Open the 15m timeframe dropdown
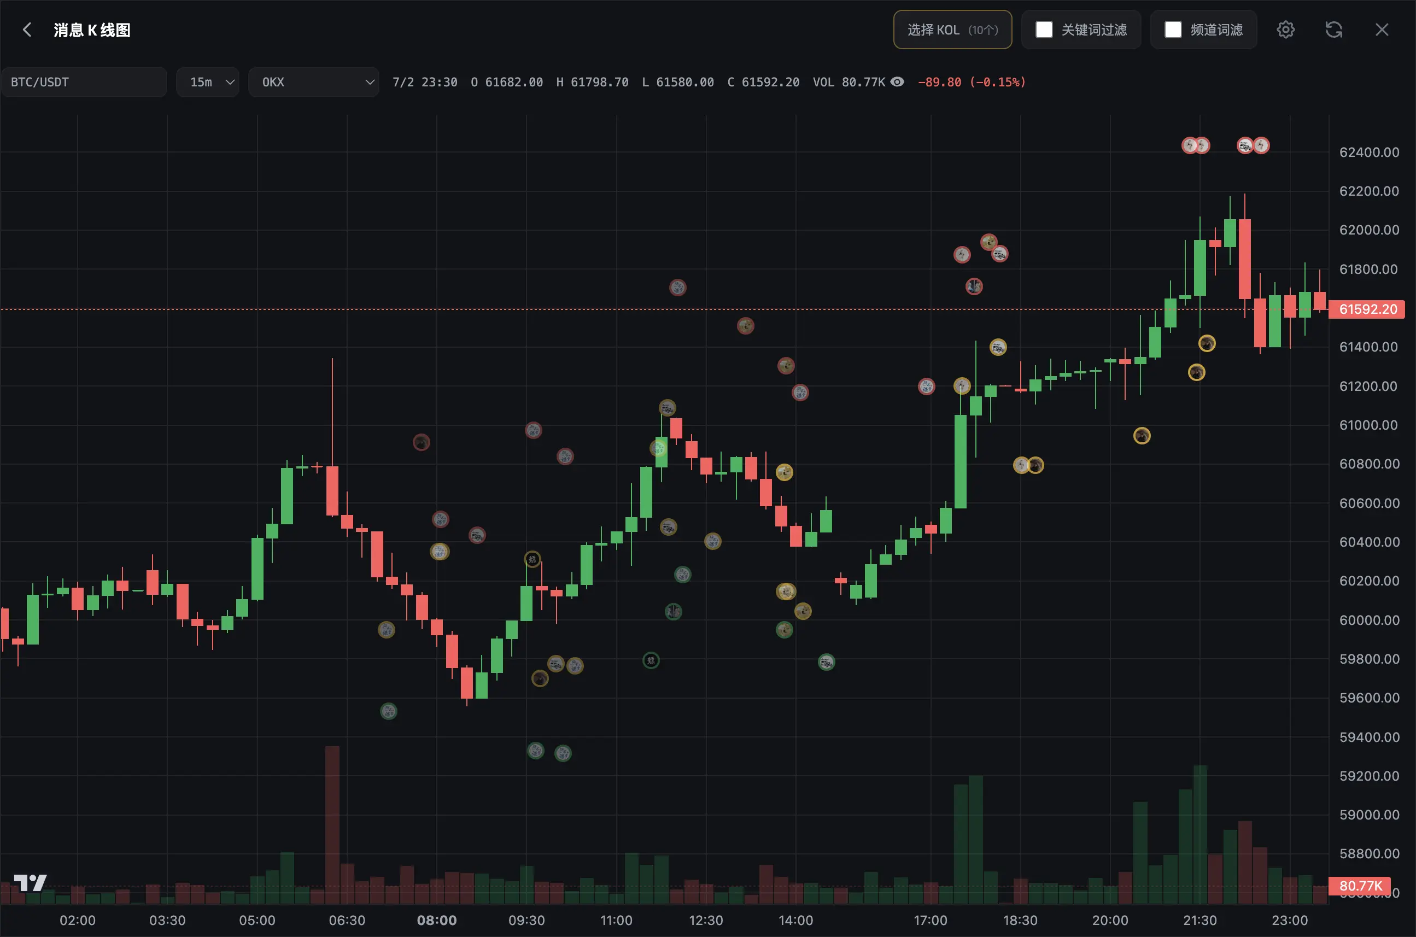Image resolution: width=1416 pixels, height=937 pixels. (x=207, y=82)
